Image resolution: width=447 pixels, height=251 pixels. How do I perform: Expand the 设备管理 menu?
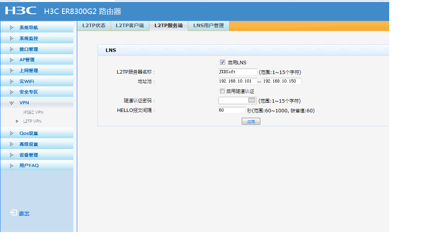click(x=37, y=155)
